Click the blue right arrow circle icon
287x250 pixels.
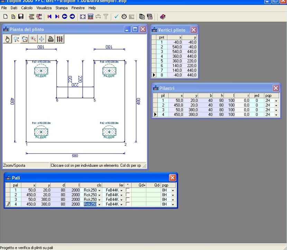click(72, 16)
